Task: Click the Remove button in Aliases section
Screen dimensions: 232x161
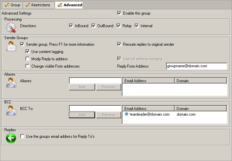Action: point(109,87)
